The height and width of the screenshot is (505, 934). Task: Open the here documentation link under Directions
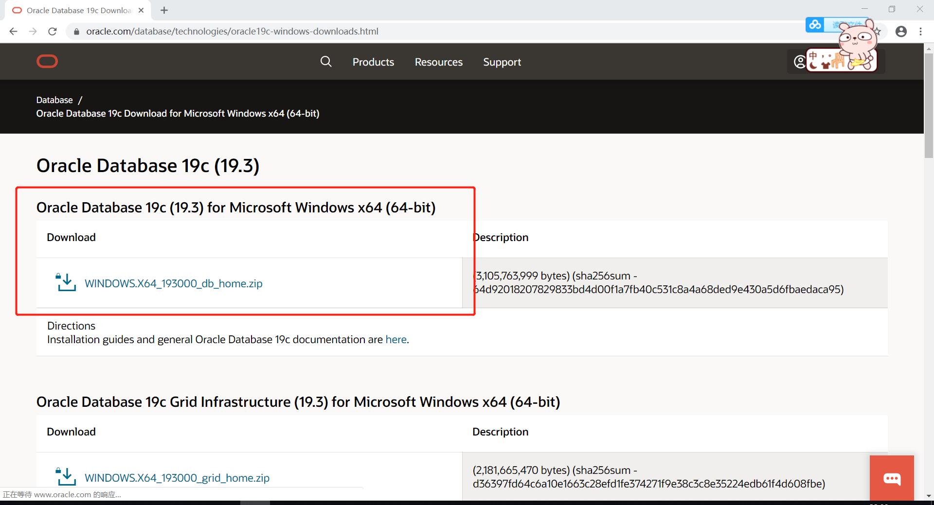click(396, 339)
